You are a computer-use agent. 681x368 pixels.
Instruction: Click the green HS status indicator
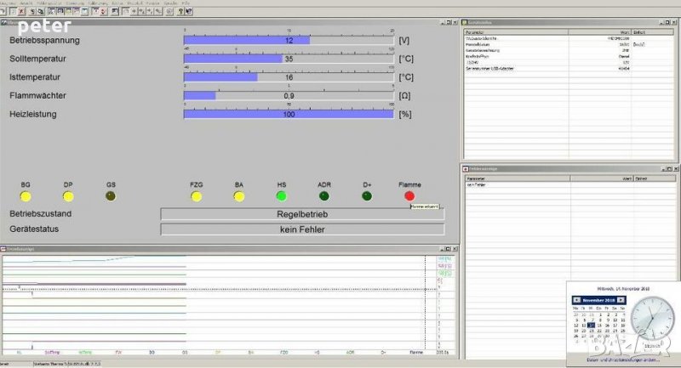click(x=282, y=196)
